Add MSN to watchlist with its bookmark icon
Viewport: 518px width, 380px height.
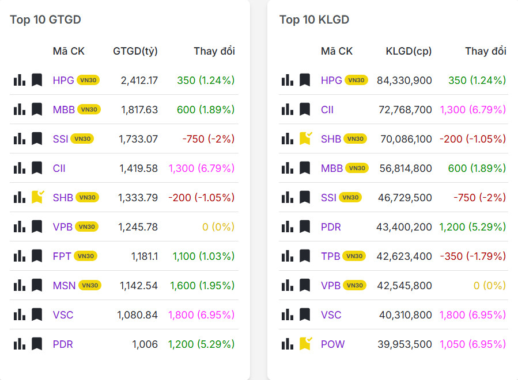(37, 285)
